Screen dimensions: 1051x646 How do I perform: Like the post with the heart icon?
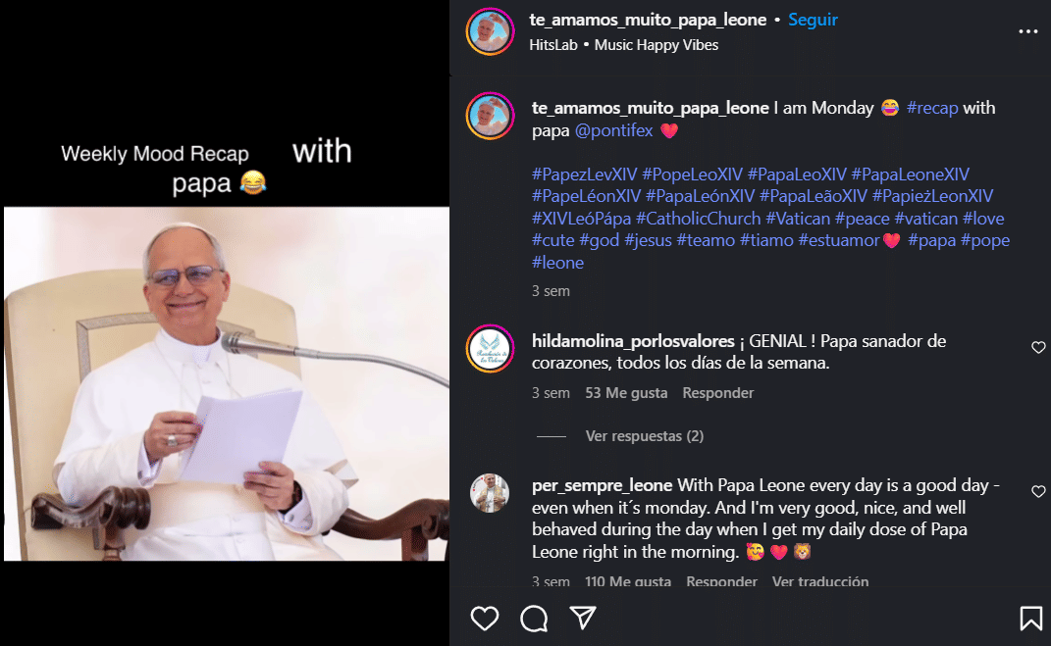(x=485, y=618)
